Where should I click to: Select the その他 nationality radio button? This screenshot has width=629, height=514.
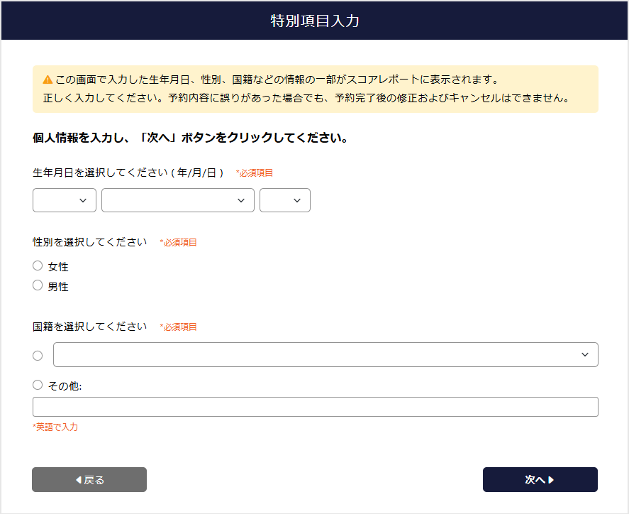37,384
